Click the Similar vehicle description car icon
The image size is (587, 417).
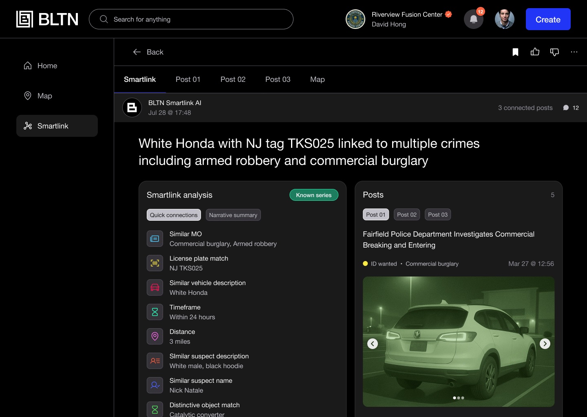pos(155,288)
